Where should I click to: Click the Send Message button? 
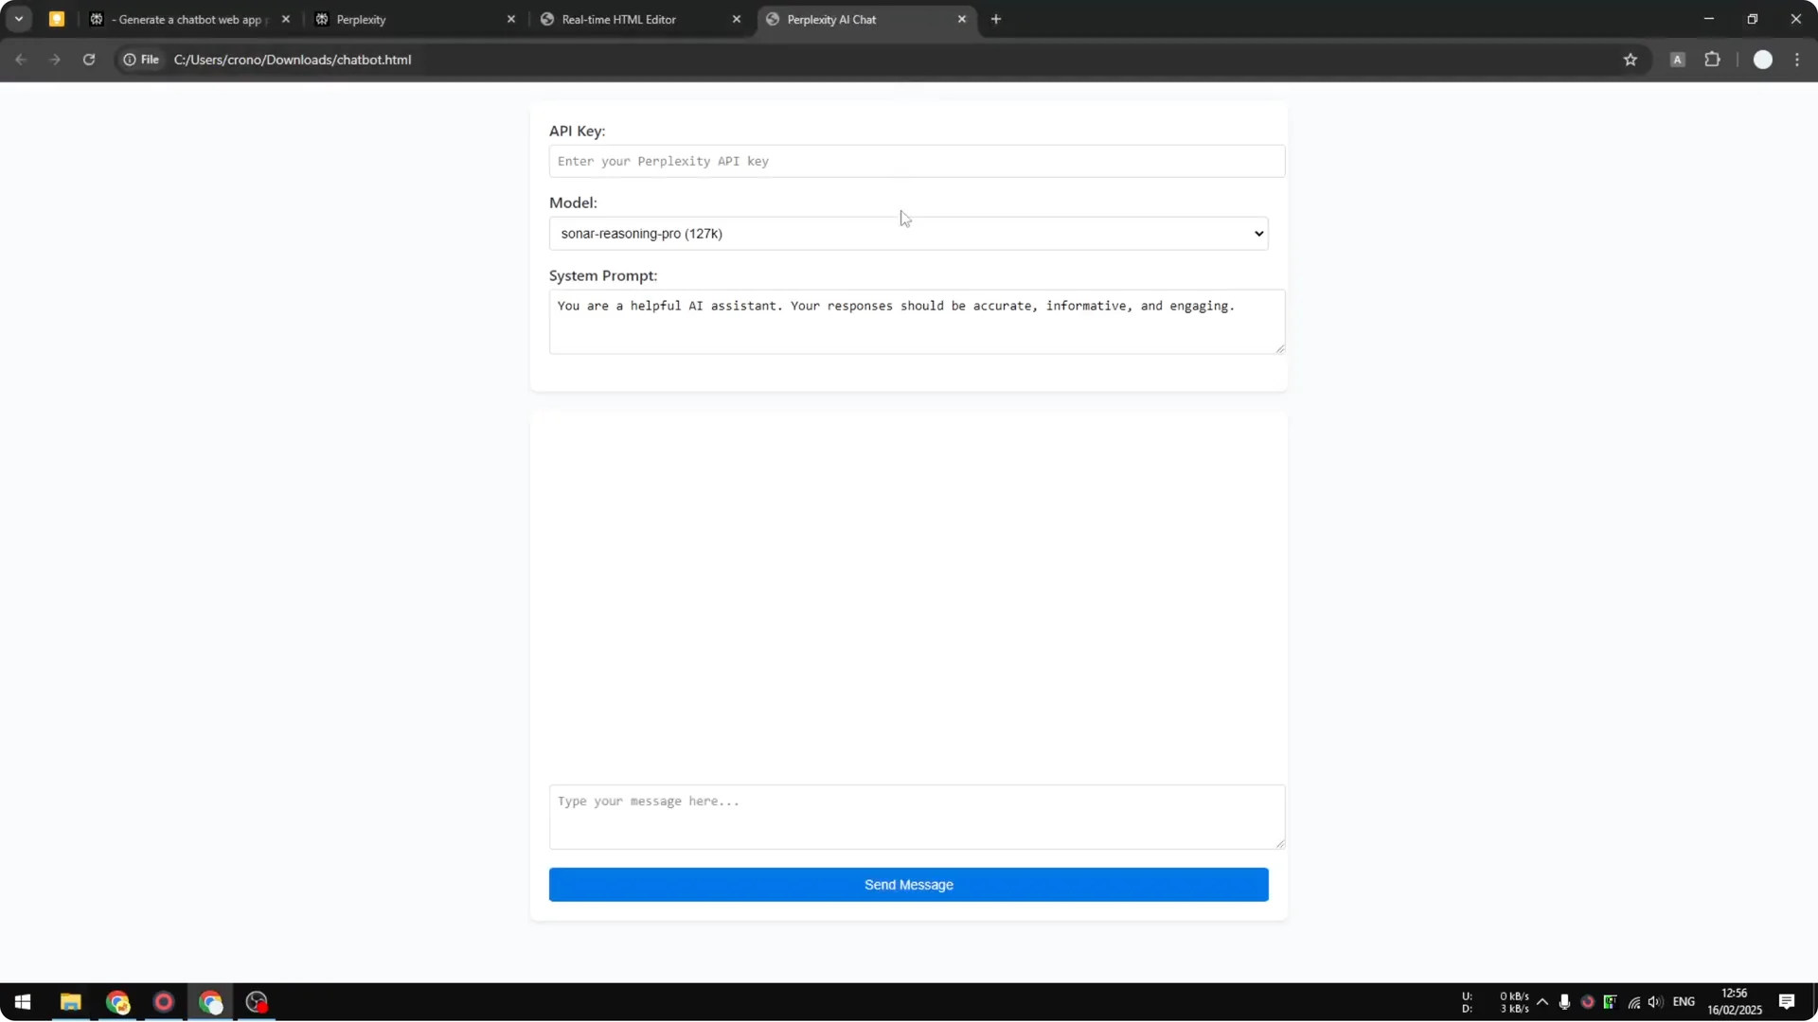908,884
